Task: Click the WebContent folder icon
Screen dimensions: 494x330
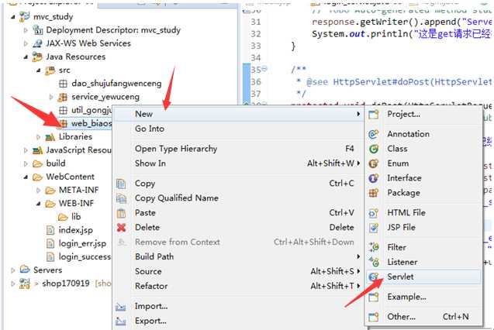Action: click(37, 177)
